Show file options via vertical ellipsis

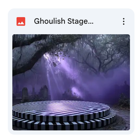(x=124, y=21)
